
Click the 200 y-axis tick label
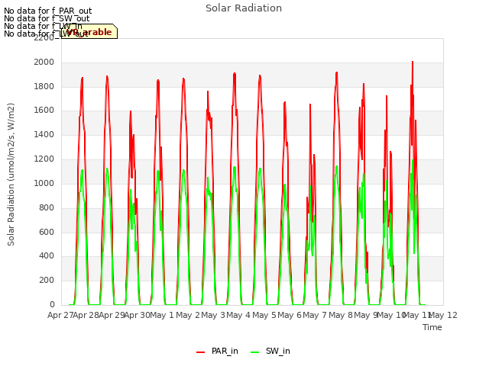(x=47, y=280)
